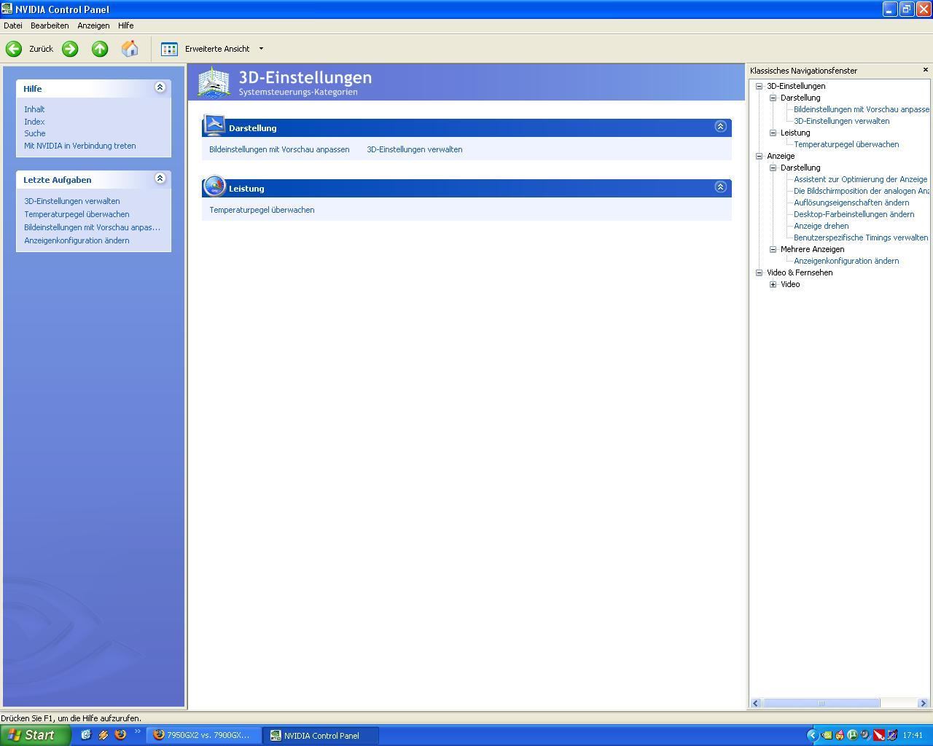933x746 pixels.
Task: Go to the home page icon
Action: point(130,49)
